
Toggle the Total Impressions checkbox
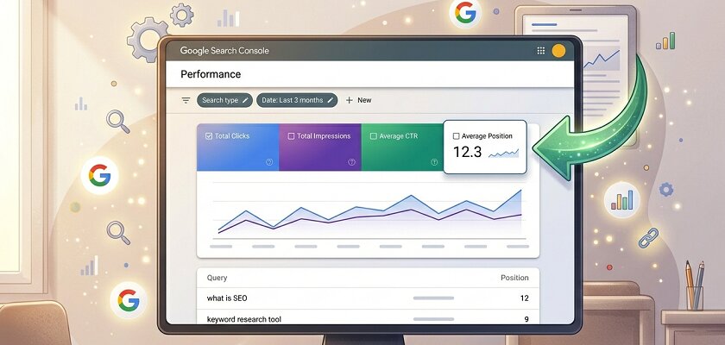292,136
